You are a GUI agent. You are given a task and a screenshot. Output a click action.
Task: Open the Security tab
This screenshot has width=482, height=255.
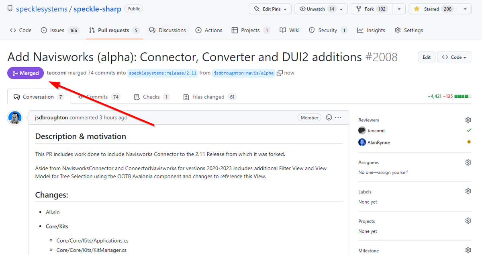coord(328,30)
